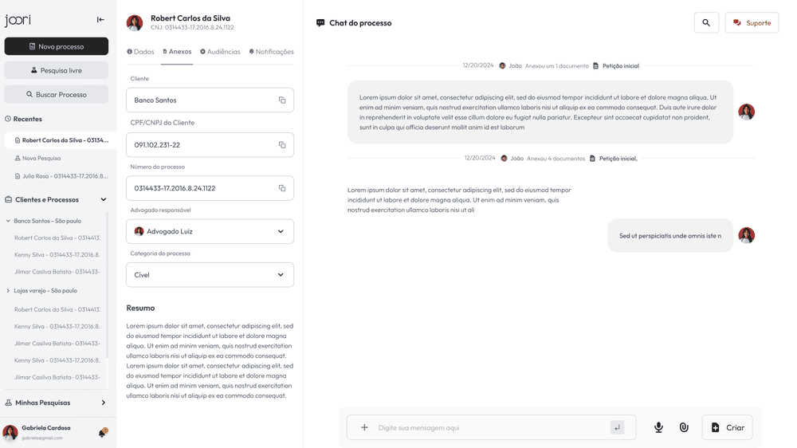Copy the process number field value
The width and height of the screenshot is (797, 448).
point(282,188)
